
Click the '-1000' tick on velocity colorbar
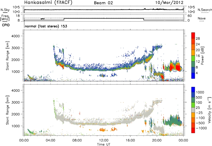(x=201, y=128)
